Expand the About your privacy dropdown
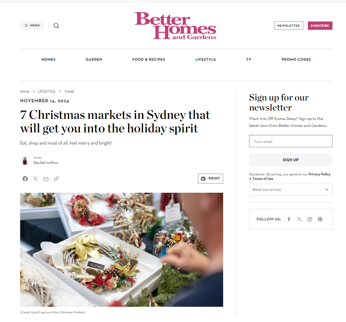 point(290,190)
